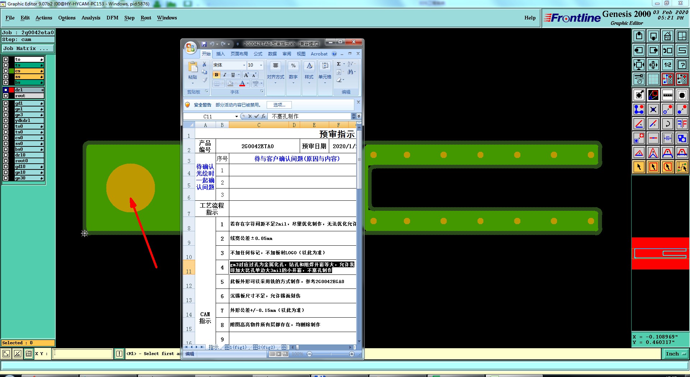Image resolution: width=690 pixels, height=377 pixels.
Task: Open the Excel Name Box dropdown arrow
Action: point(236,116)
